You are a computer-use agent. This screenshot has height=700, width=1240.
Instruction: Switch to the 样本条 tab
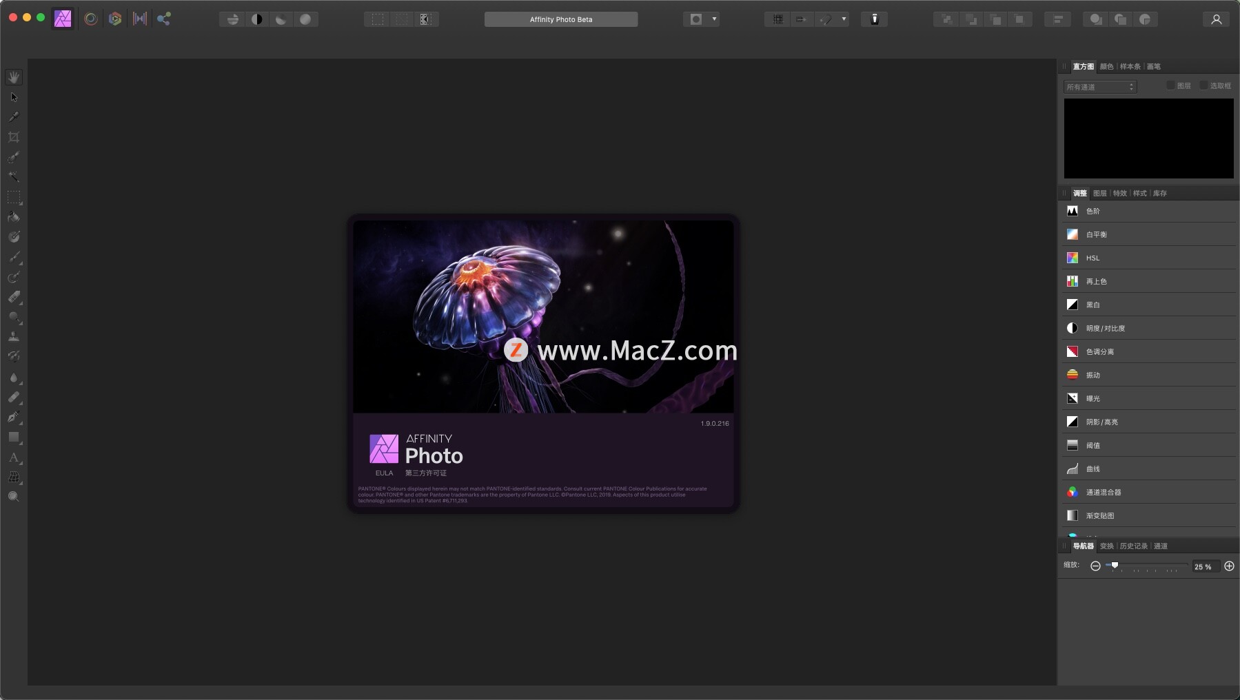pos(1130,67)
